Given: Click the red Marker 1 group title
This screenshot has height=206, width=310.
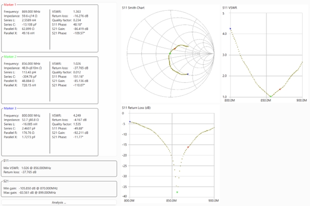Looking at the screenshot, I should point(10,5).
